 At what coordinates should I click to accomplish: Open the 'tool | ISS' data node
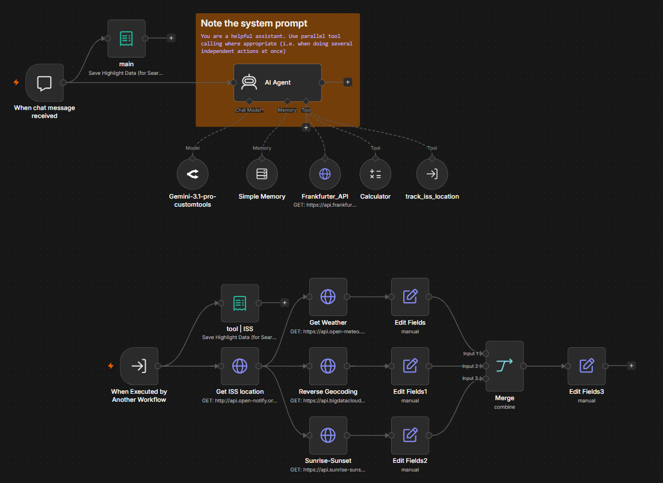click(x=240, y=303)
